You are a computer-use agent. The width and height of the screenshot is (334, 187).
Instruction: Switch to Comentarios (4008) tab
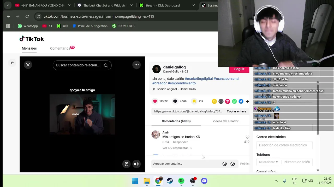pos(176,121)
